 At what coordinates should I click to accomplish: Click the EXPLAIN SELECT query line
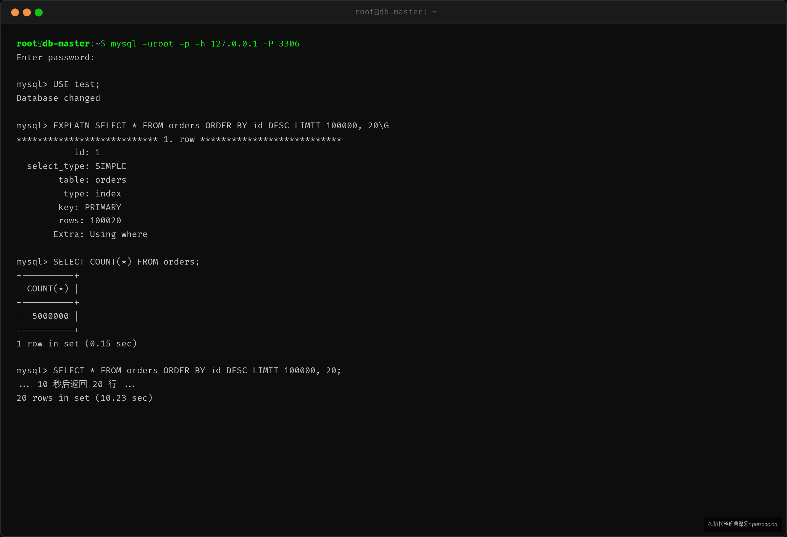pyautogui.click(x=203, y=126)
